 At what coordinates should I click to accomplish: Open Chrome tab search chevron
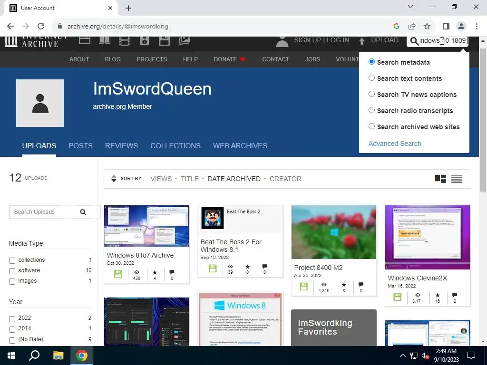(x=410, y=7)
